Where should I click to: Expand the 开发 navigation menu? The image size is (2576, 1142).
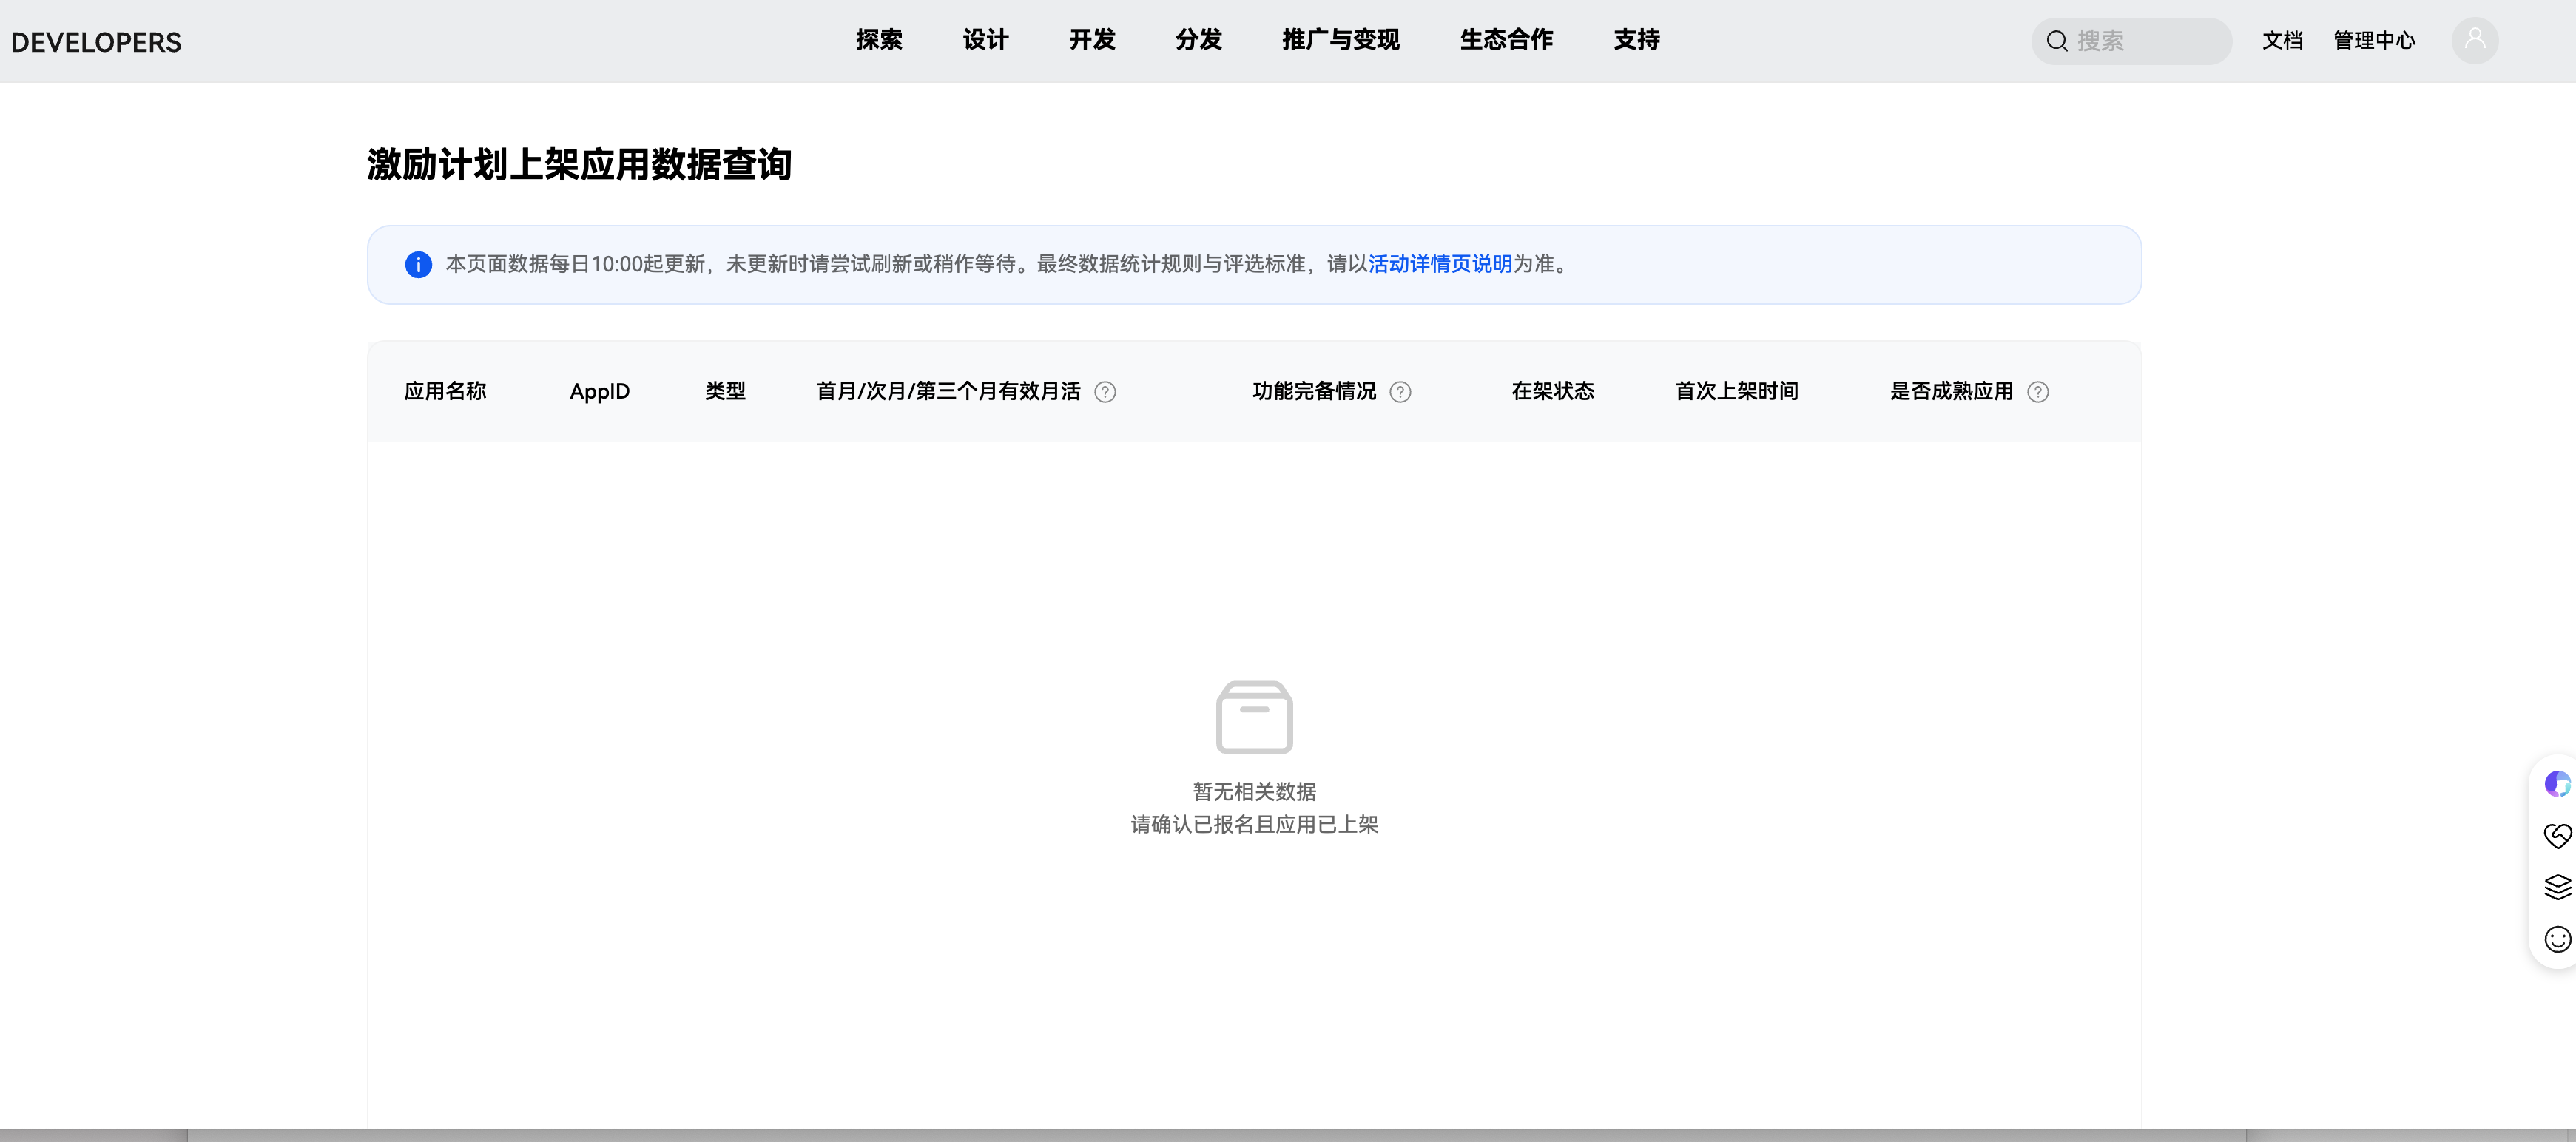(1091, 40)
